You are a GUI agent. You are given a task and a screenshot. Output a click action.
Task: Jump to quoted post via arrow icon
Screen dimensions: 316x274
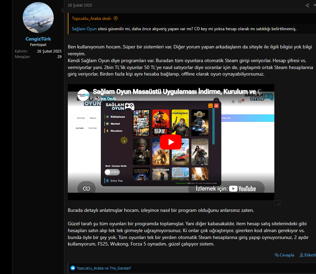[116, 18]
